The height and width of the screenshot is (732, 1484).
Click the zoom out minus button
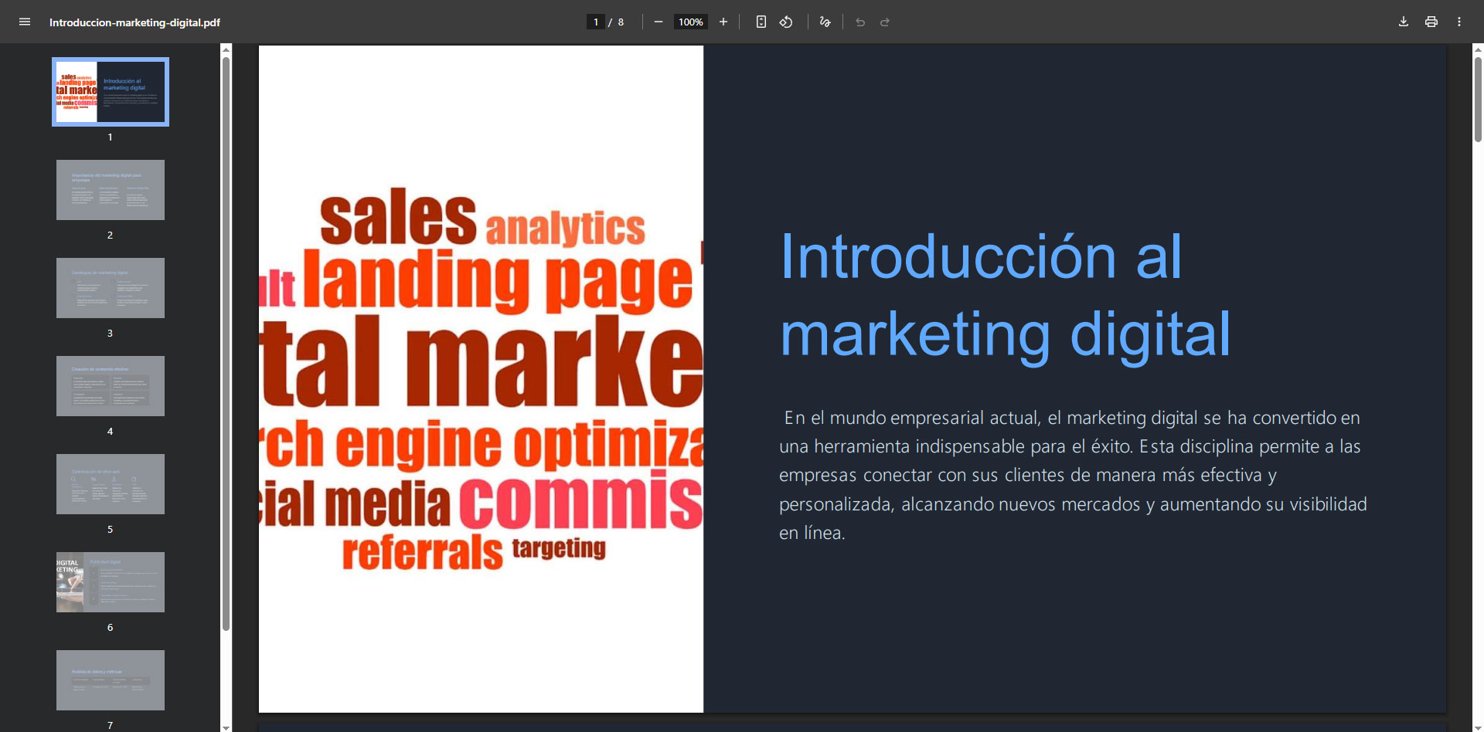[659, 22]
